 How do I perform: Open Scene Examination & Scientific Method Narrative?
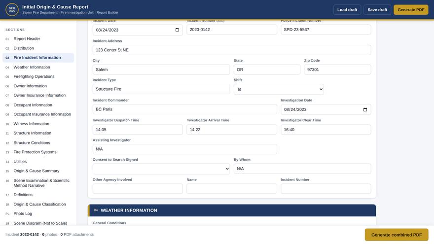pos(38,183)
